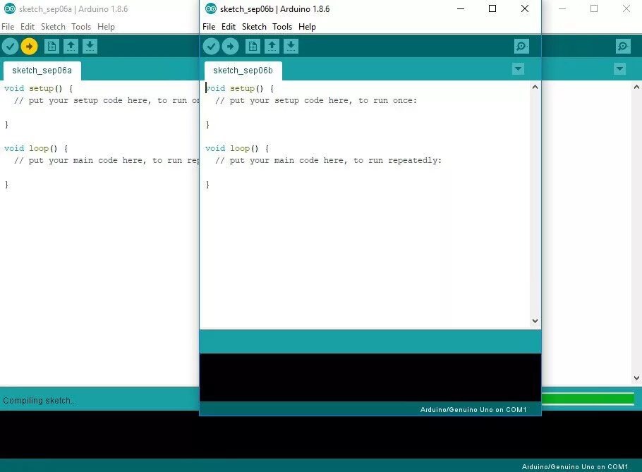Minimize the sketch_sep06b window

pyautogui.click(x=461, y=8)
